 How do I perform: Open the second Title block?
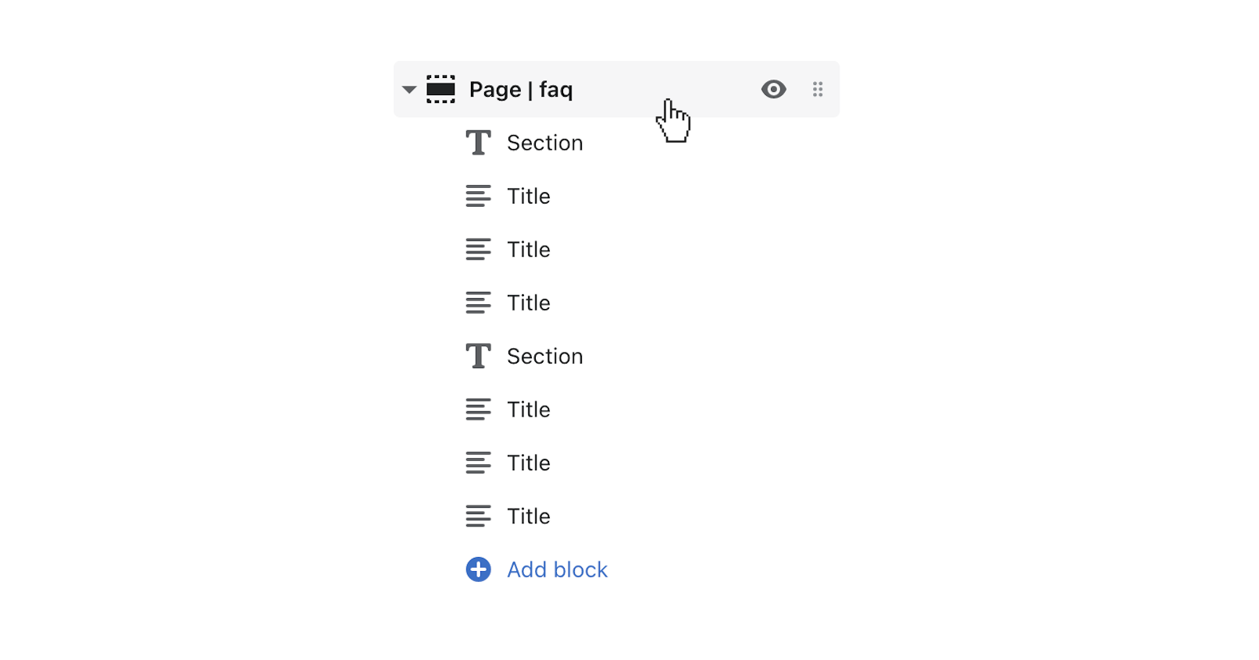528,250
